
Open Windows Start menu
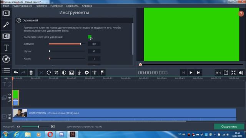coord(5,135)
